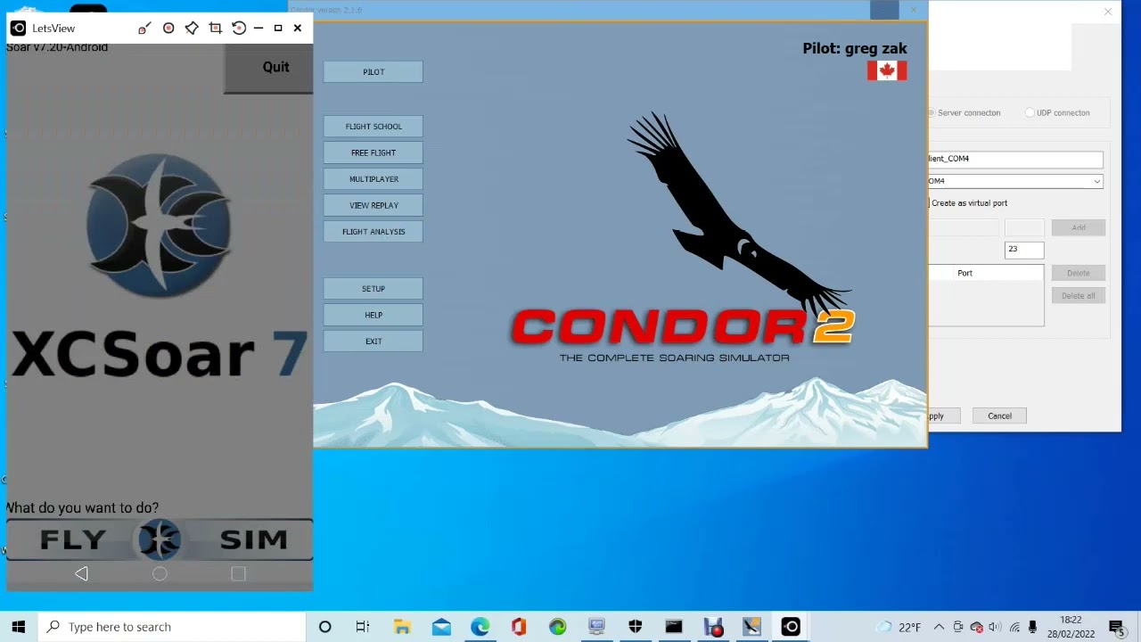Select UDP connection radio button
This screenshot has width=1141, height=642.
click(1030, 113)
